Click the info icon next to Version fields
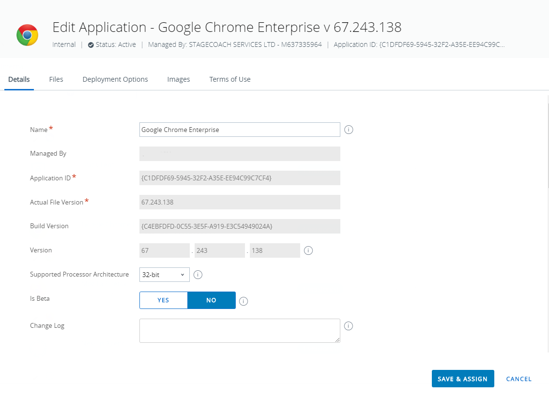 point(308,250)
